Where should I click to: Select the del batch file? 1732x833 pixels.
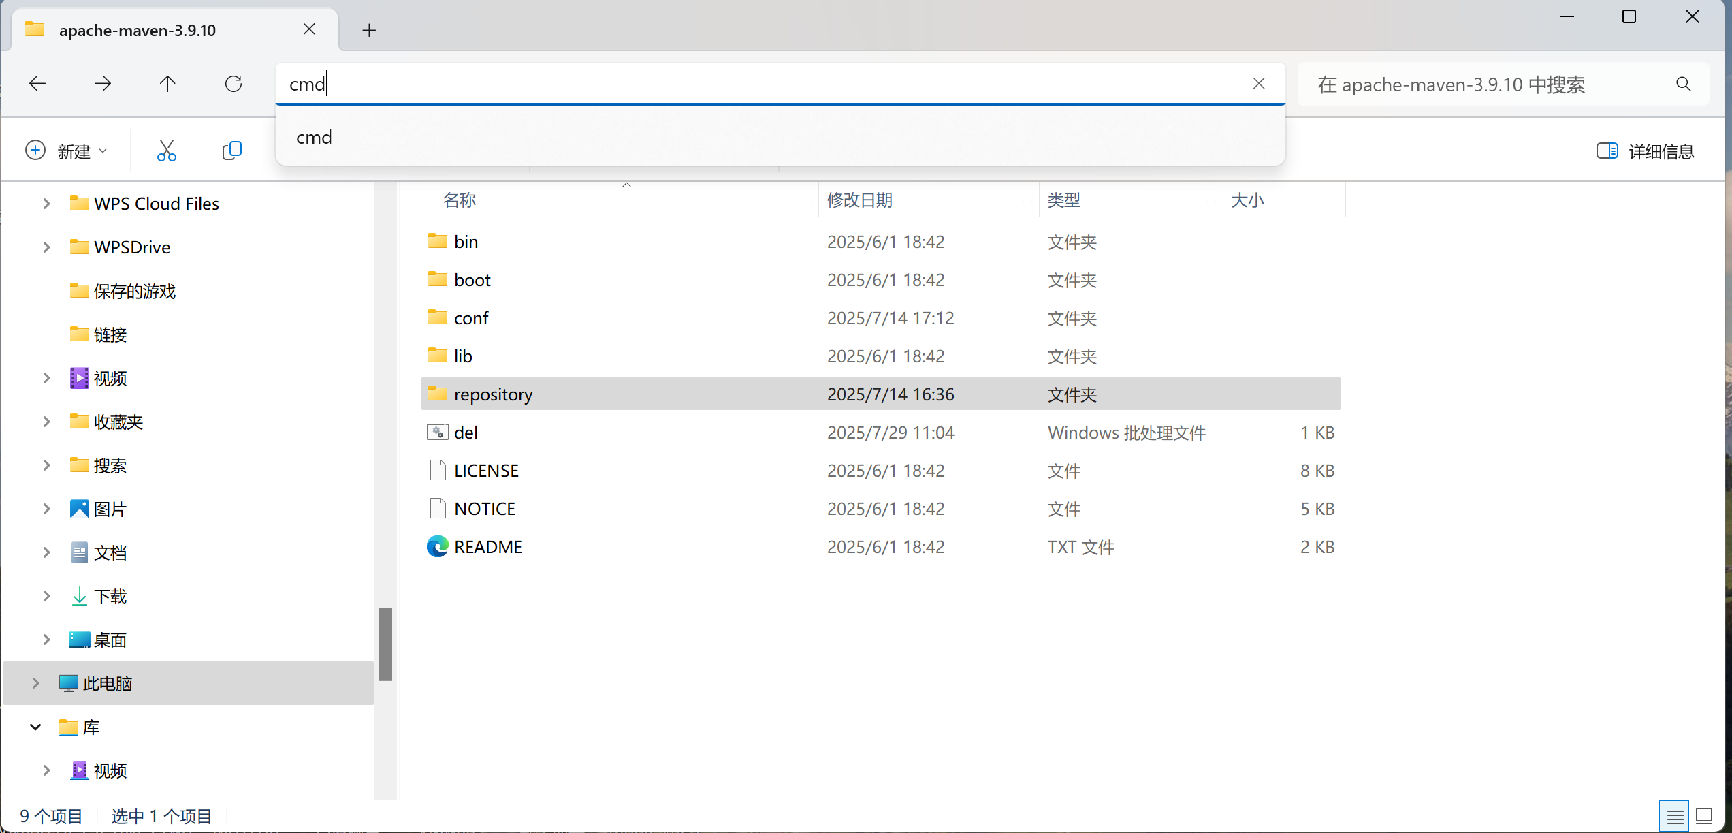point(466,433)
